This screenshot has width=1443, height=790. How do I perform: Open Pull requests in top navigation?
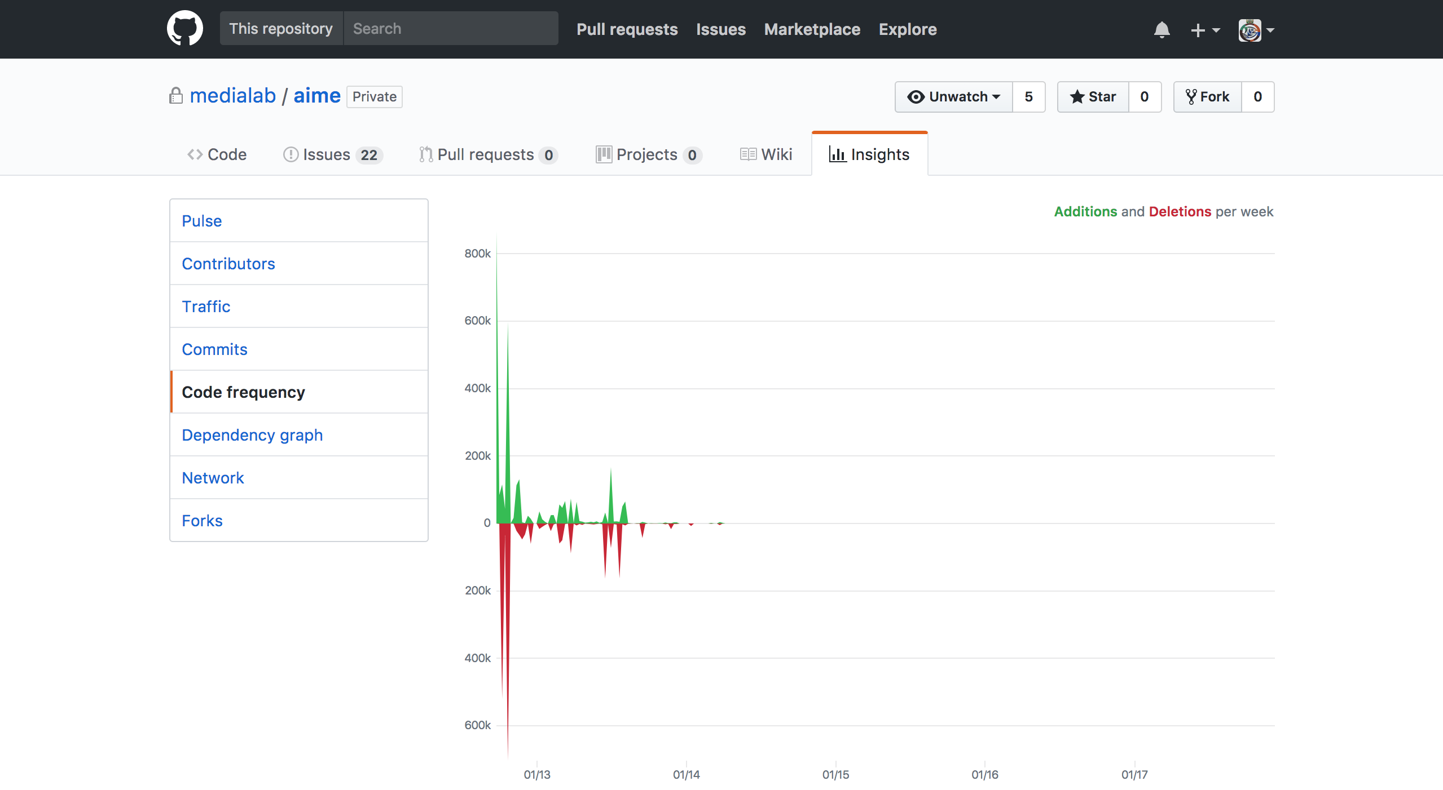(627, 29)
